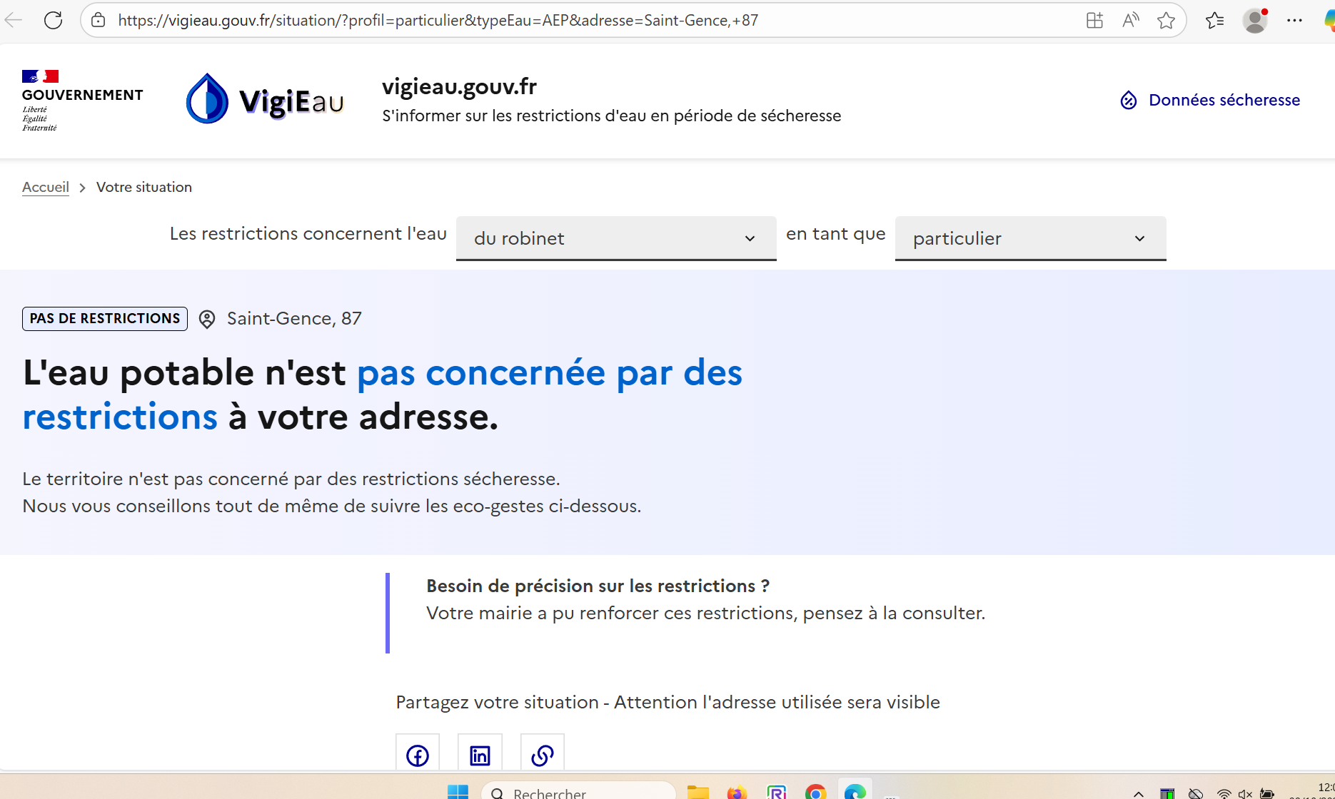Open the browser profile avatar
The height and width of the screenshot is (799, 1335).
pos(1254,21)
